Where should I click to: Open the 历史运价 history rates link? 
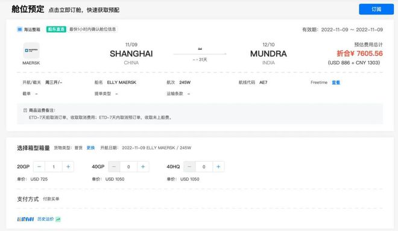[45, 219]
